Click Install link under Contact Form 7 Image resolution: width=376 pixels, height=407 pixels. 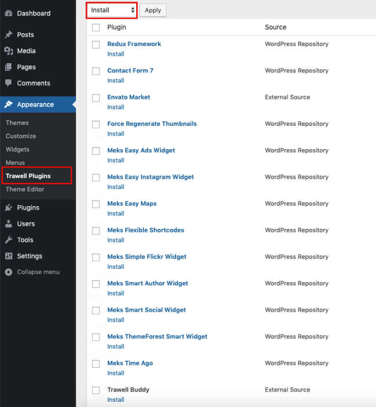click(x=115, y=80)
